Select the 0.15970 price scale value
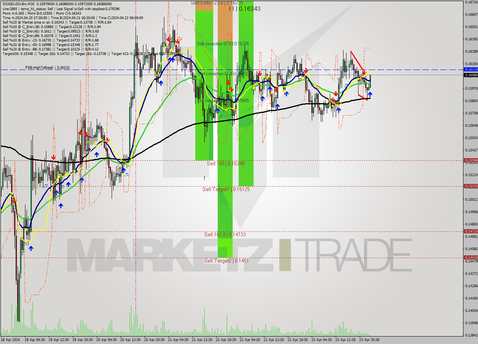Image resolution: width=478 pixels, height=344 pixels. point(471,89)
